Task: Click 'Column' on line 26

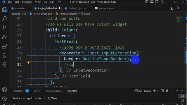Action: pyautogui.click(x=69, y=30)
